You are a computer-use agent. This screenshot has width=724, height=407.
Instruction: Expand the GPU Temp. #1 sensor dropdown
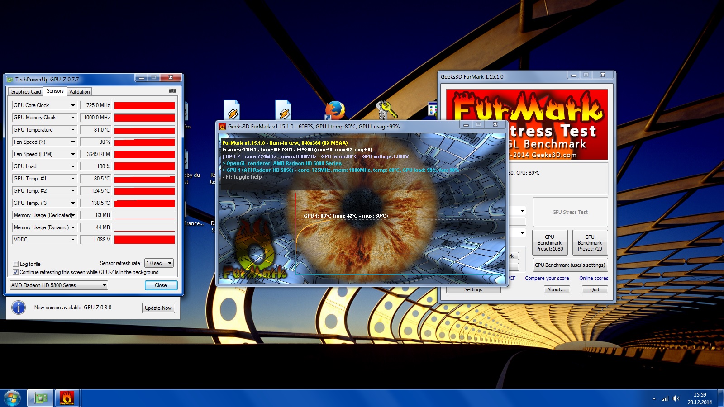[73, 179]
